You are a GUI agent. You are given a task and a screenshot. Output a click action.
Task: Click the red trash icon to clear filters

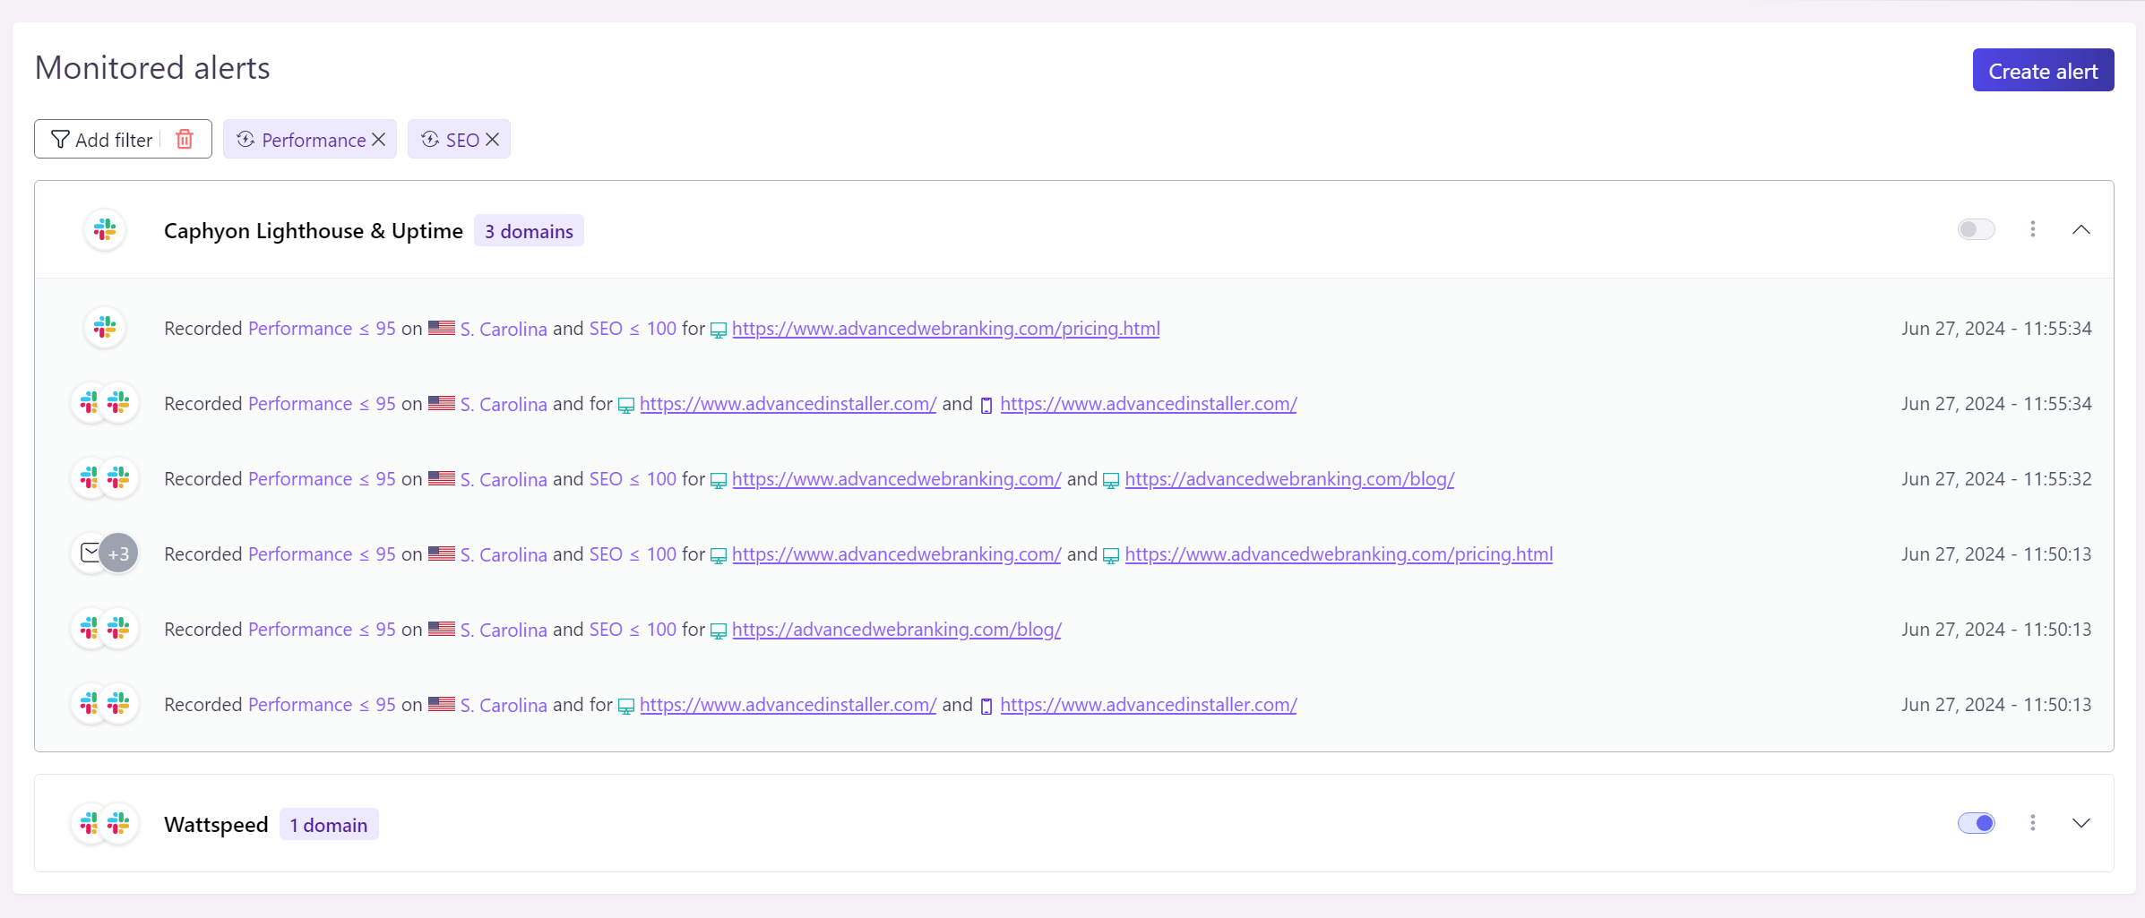185,139
